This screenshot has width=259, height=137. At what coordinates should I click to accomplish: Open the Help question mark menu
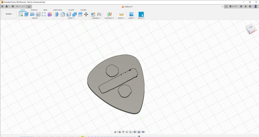pyautogui.click(x=250, y=6)
